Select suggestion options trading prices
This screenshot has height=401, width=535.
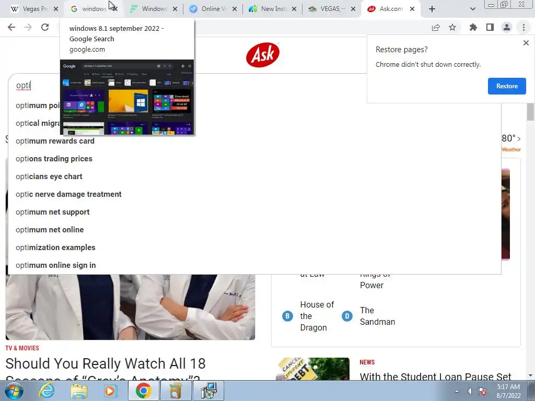[x=54, y=159]
